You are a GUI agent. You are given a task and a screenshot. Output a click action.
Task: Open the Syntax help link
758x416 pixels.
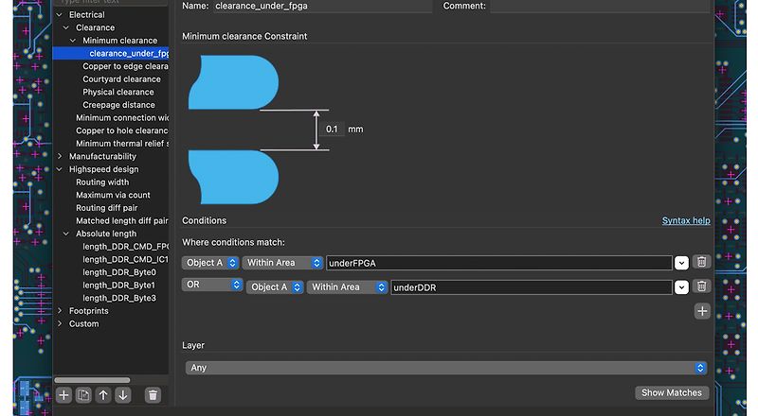[686, 220]
